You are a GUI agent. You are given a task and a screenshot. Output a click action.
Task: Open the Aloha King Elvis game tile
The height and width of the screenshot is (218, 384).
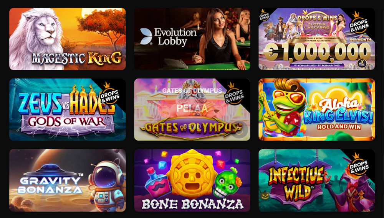pos(317,110)
